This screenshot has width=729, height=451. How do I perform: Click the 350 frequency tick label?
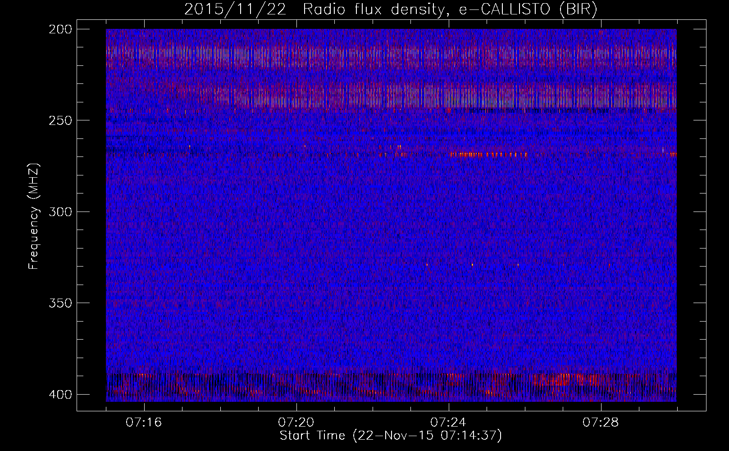tap(60, 303)
